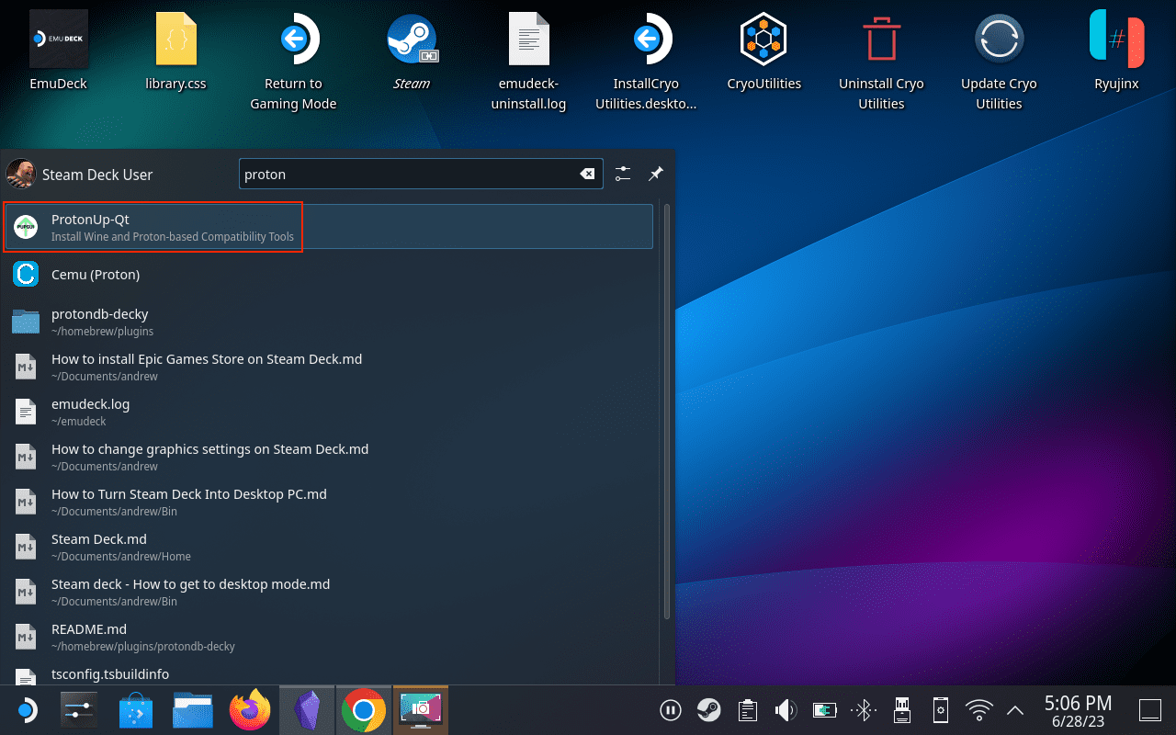This screenshot has height=735, width=1176.
Task: Switch to the screenshot tool in taskbar
Action: (x=421, y=710)
